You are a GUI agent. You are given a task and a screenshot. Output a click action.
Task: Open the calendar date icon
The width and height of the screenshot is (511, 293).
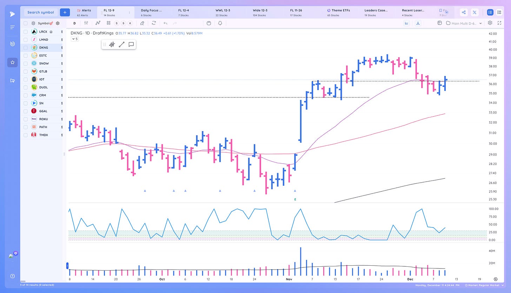tap(209, 23)
